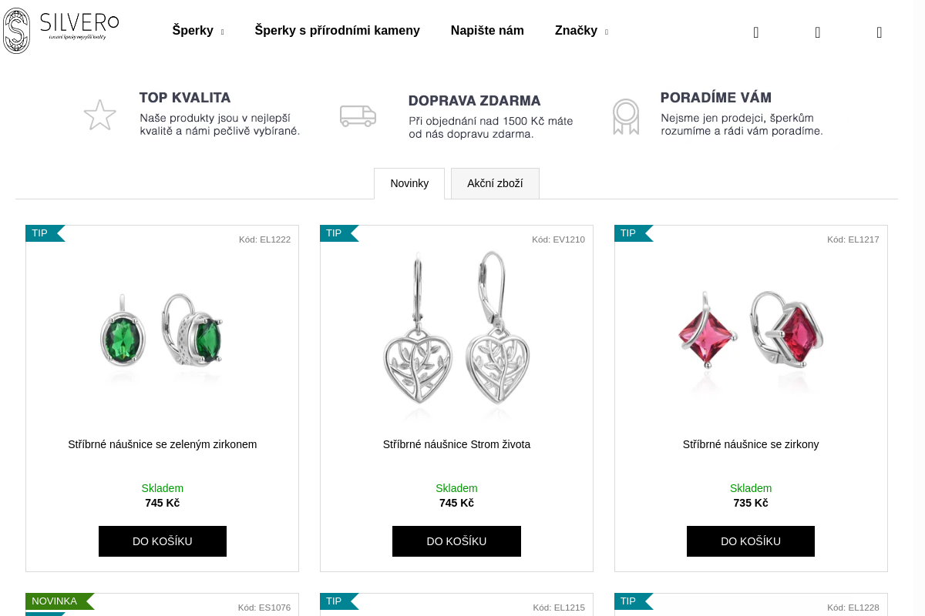
Task: Add green zircon earrings to cart
Action: pyautogui.click(x=163, y=541)
